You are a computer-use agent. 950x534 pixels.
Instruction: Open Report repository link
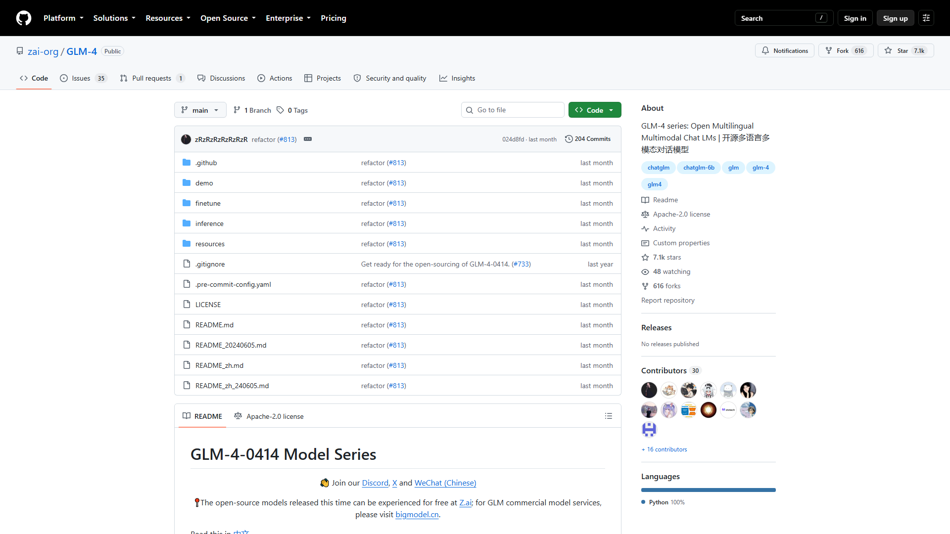pyautogui.click(x=667, y=300)
